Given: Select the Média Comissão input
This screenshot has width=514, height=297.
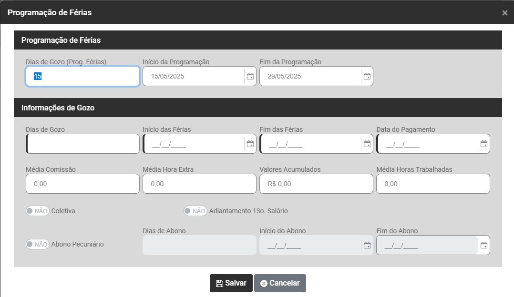Looking at the screenshot, I should point(82,184).
